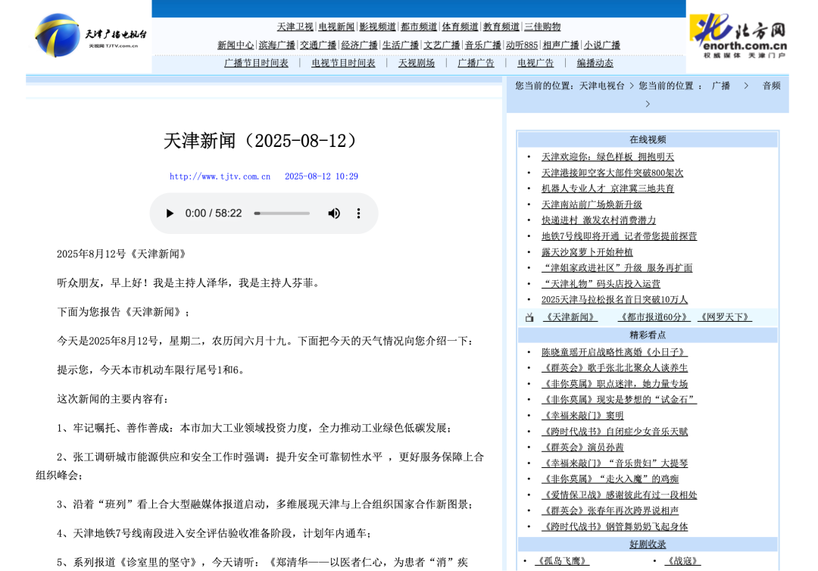Open the 好剧收录 section header

tap(648, 544)
